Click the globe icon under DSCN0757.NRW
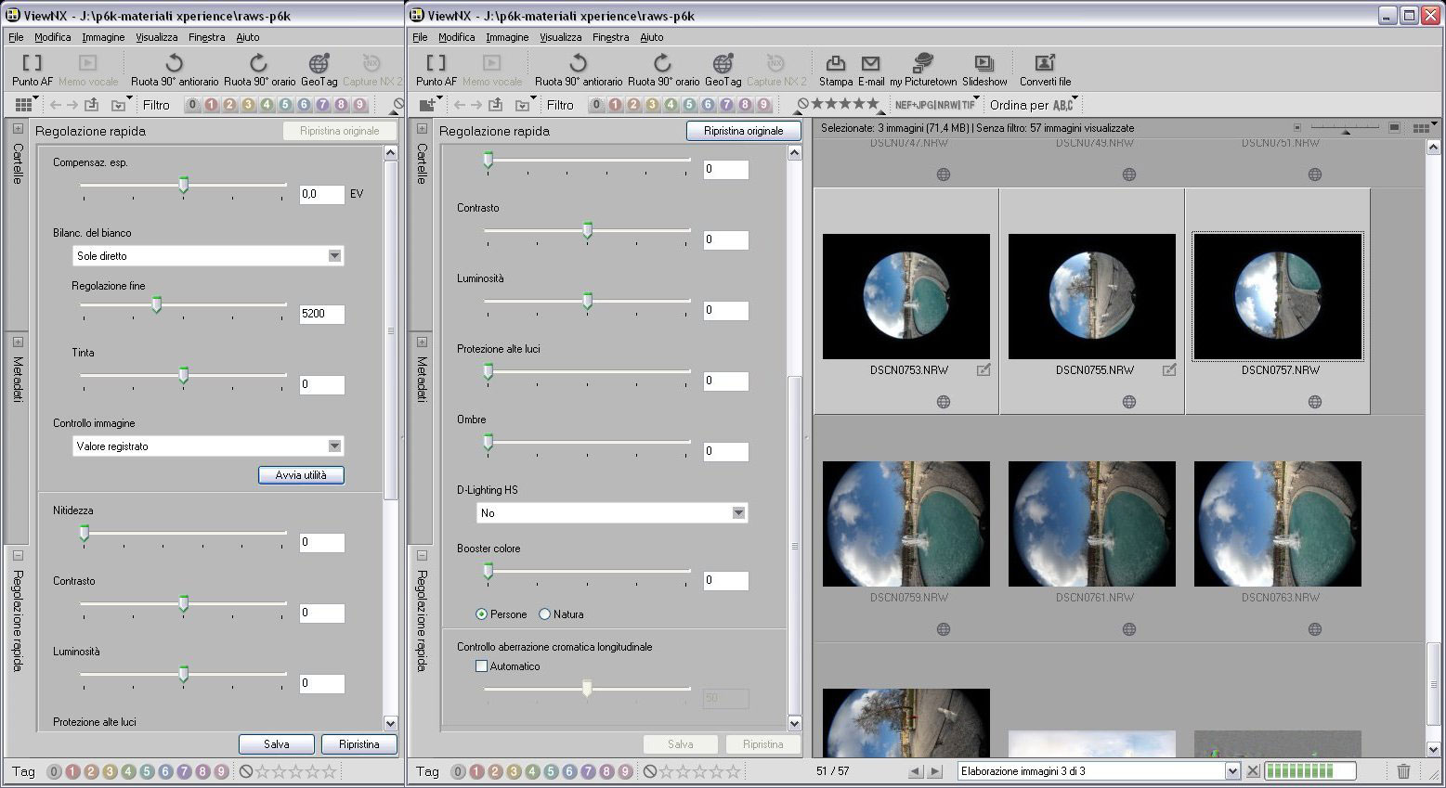Screen dimensions: 1446x788 (1314, 402)
